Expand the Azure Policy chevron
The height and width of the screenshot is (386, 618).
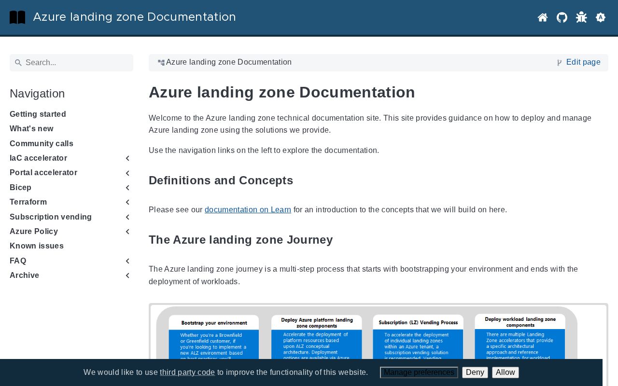coord(128,232)
